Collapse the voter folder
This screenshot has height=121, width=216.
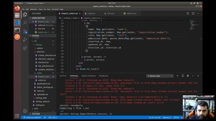coord(39,73)
